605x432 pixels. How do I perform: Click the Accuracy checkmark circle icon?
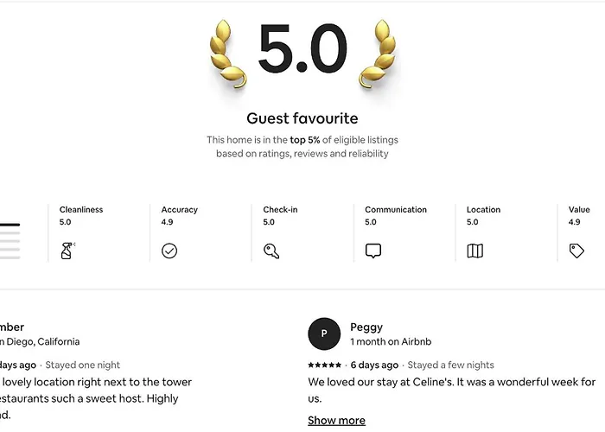(169, 251)
